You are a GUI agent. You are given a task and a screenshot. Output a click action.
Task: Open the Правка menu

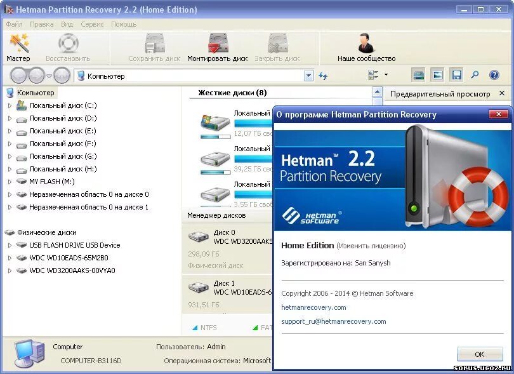(x=42, y=24)
